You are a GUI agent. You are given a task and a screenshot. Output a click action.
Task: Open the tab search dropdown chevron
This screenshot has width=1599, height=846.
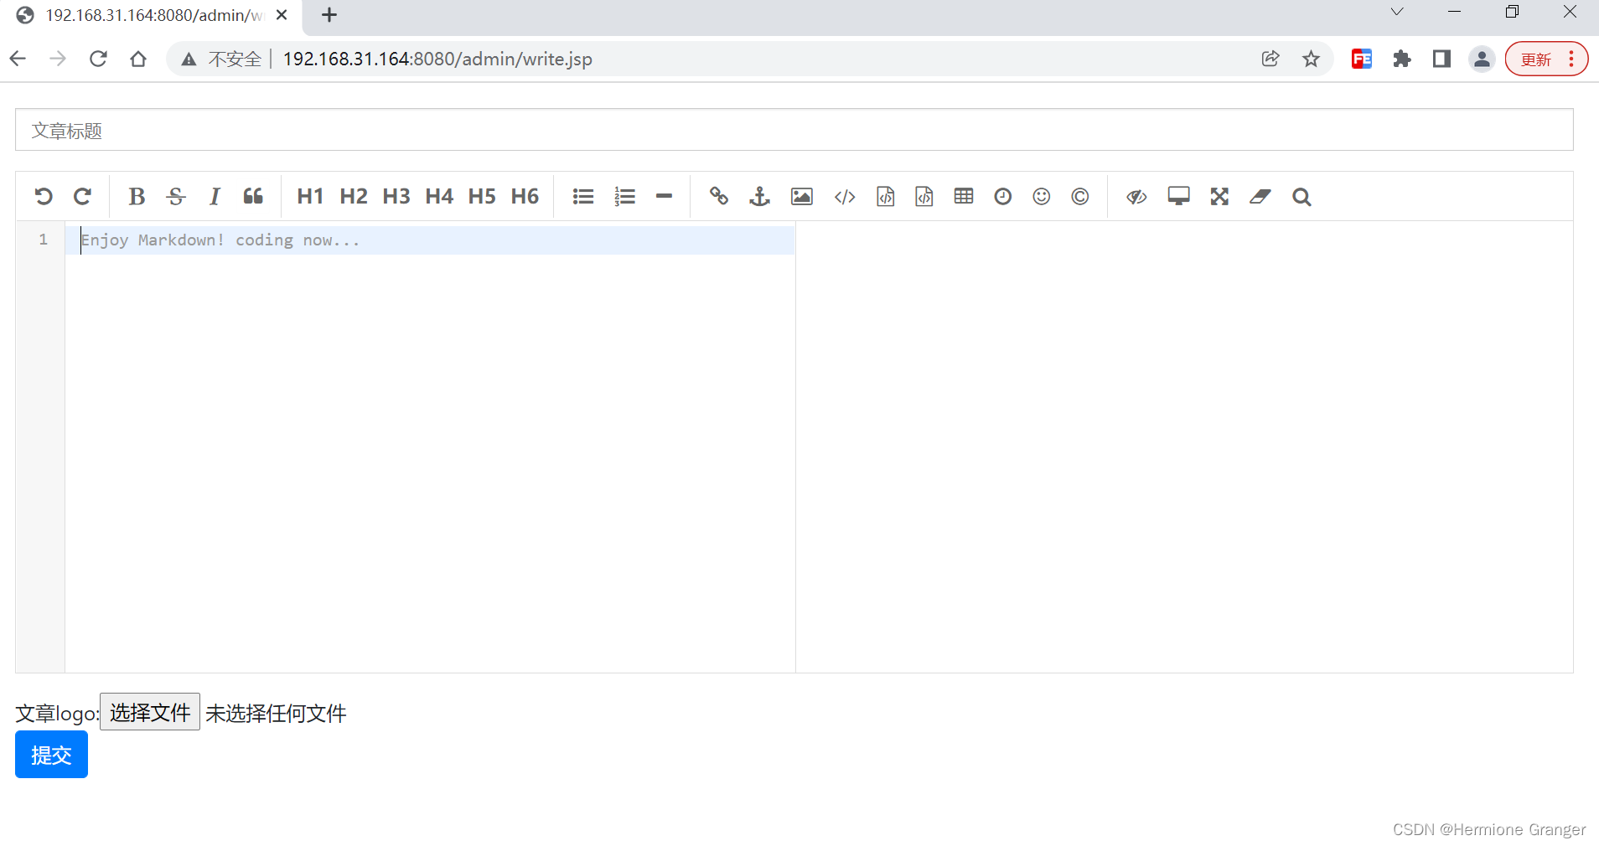click(1396, 12)
